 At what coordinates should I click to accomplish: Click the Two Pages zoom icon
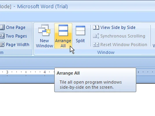2,36
